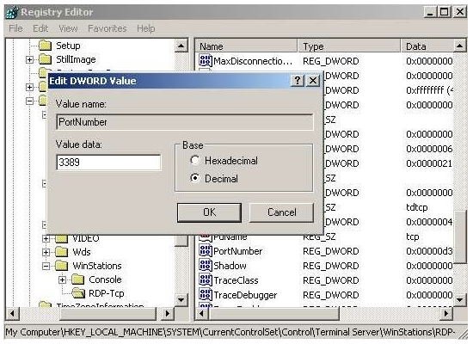Expand the StillImage tree node
The image size is (473, 344).
pyautogui.click(x=29, y=59)
